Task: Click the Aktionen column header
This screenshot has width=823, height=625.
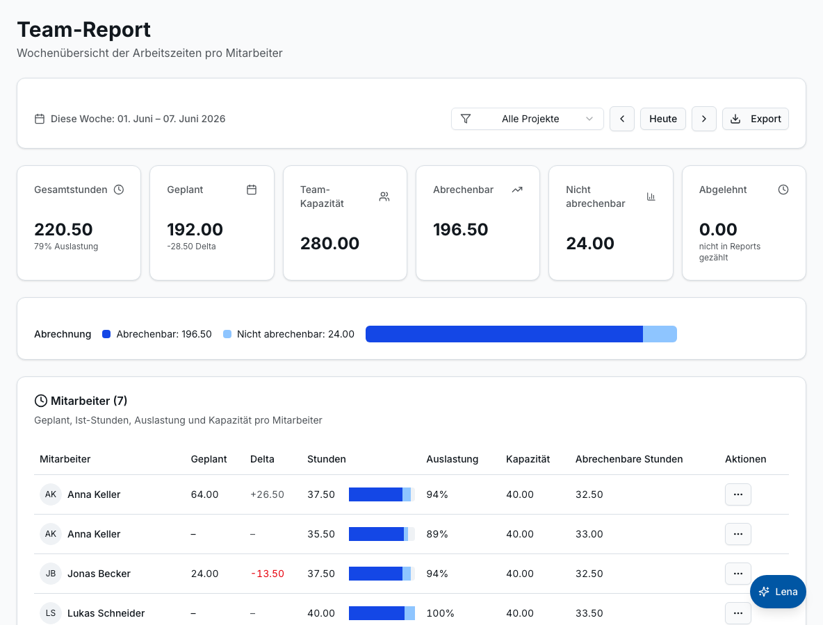Action: [x=745, y=459]
